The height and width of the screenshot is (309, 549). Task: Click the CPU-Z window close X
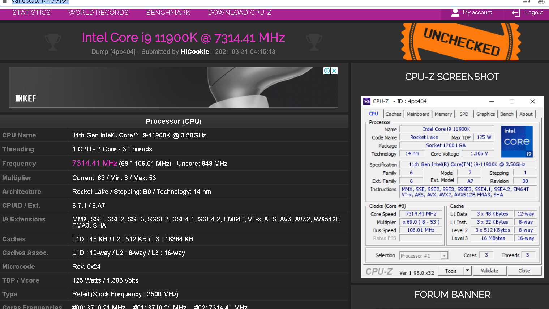pyautogui.click(x=532, y=101)
